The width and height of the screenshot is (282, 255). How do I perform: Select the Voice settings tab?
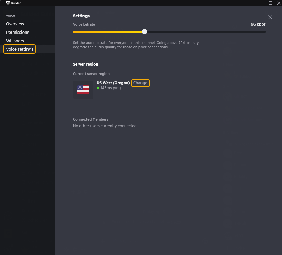click(x=19, y=49)
